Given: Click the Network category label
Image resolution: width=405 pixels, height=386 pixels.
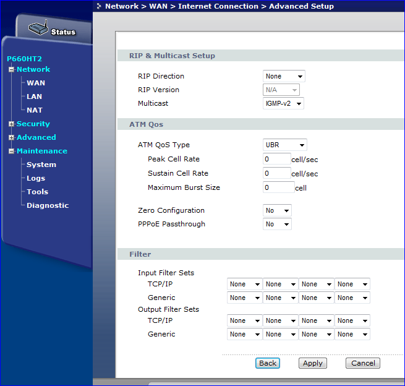Looking at the screenshot, I should [33, 69].
